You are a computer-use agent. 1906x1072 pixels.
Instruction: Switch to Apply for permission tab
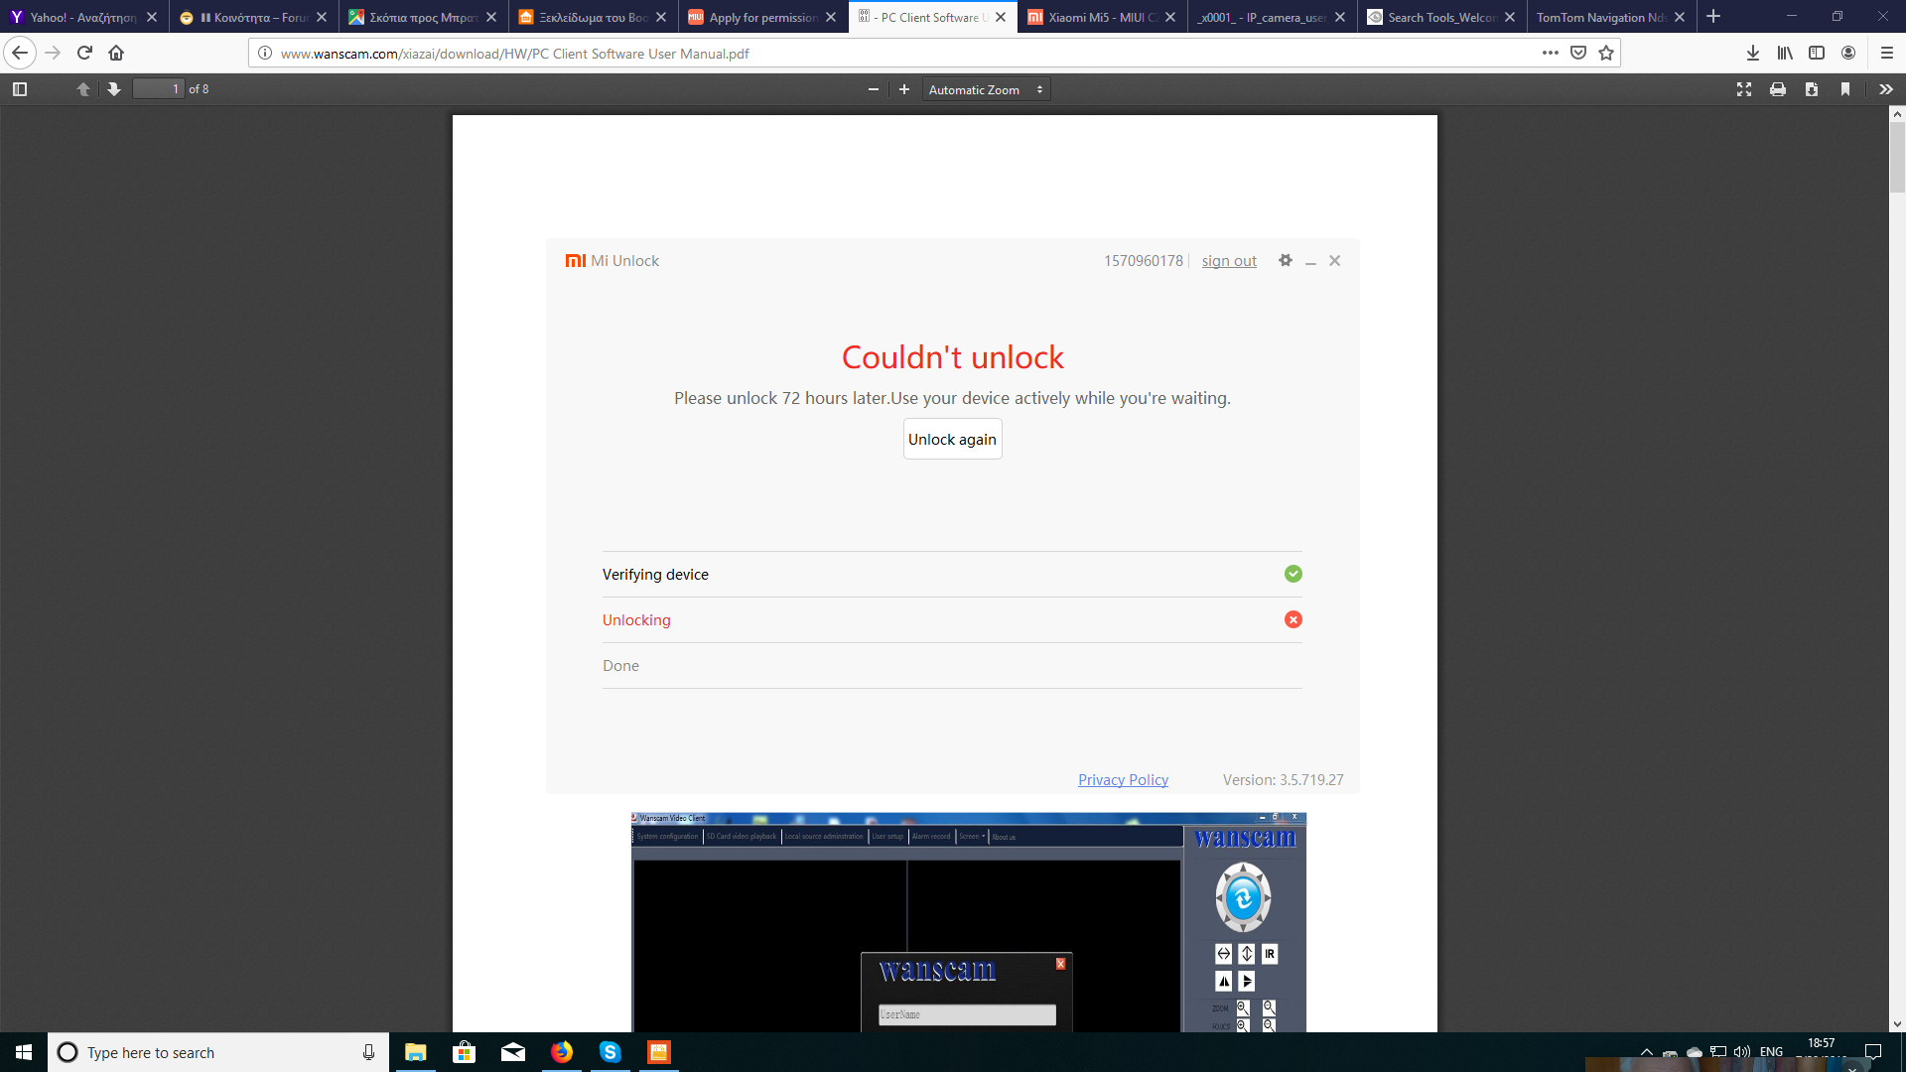point(760,17)
